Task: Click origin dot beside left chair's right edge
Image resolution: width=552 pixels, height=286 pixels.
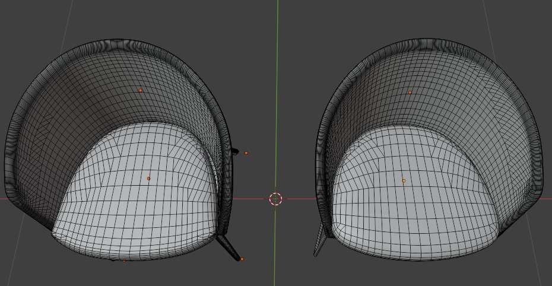Action: (x=246, y=153)
